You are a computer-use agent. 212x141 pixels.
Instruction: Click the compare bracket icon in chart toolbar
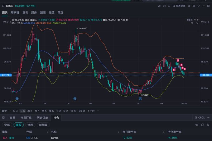coord(164,6)
